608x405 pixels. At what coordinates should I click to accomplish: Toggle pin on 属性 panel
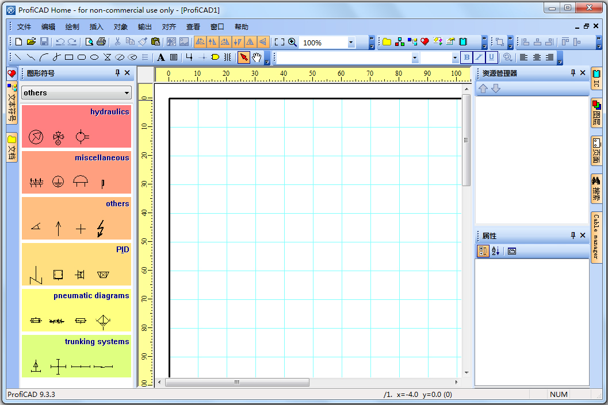(x=573, y=236)
